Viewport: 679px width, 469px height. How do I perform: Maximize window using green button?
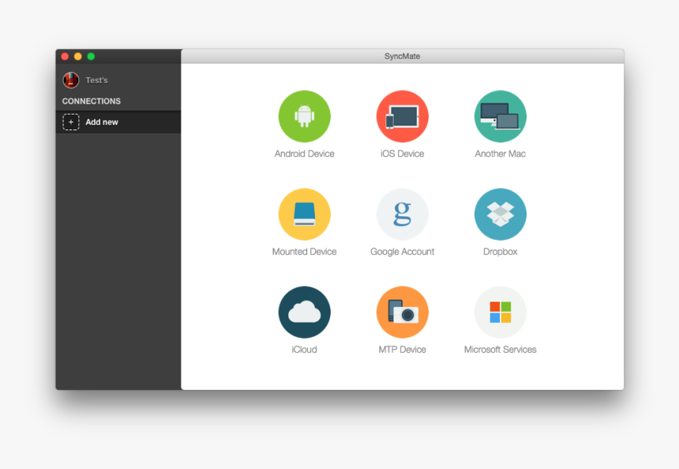click(91, 56)
